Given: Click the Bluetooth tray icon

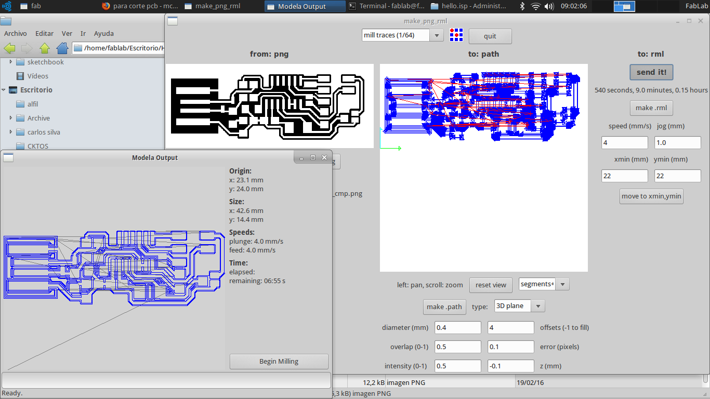Looking at the screenshot, I should pos(522,6).
